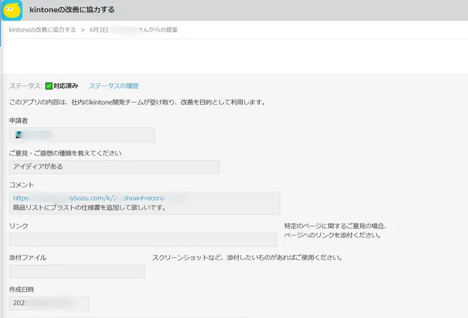Click the 申請者 user field
The height and width of the screenshot is (318, 468).
tap(82, 135)
